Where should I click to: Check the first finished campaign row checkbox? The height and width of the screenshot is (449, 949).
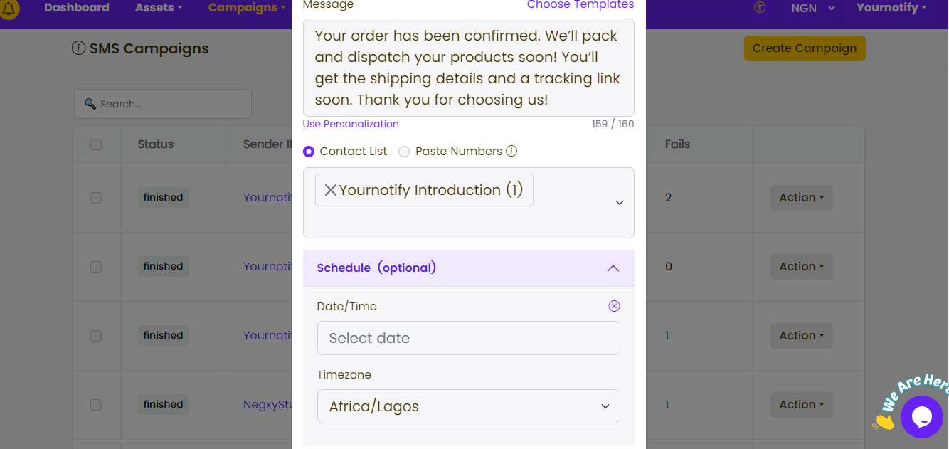point(96,198)
